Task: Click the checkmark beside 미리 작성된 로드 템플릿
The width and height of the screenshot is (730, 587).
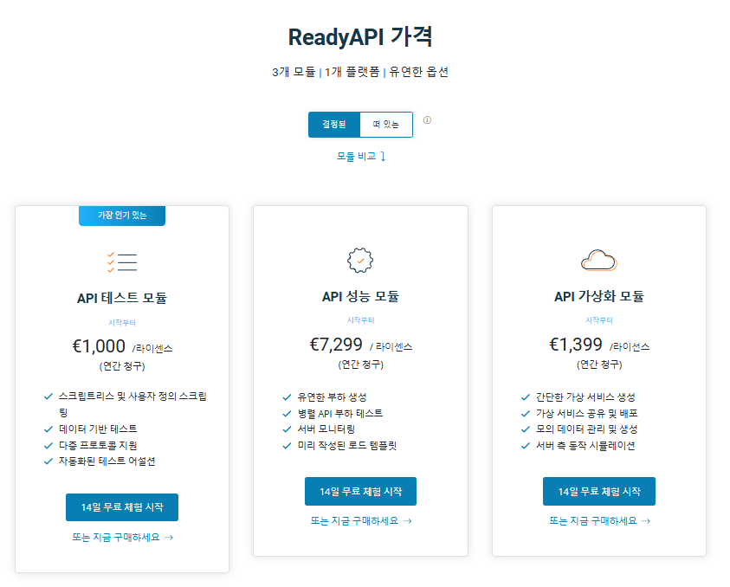Action: coord(287,446)
